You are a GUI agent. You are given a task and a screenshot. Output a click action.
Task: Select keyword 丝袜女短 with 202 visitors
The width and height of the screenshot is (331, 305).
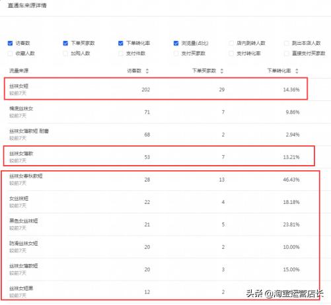[18, 86]
